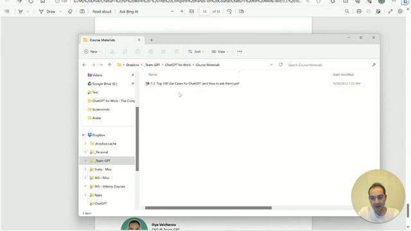Click the Cut icon in Explorer toolbar
Viewport: 411px width, 231px height.
pyautogui.click(x=112, y=51)
